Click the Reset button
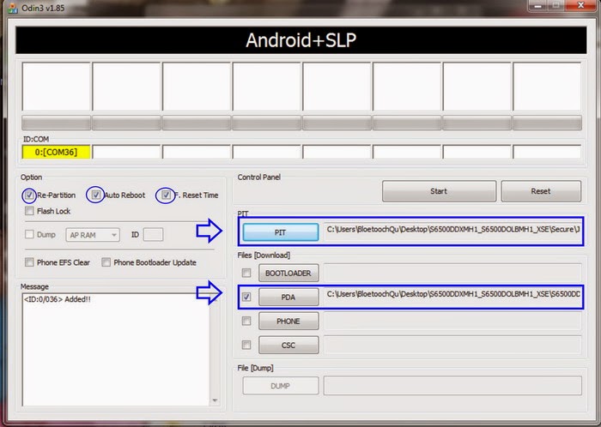Screen dimensions: 601x427 point(541,191)
